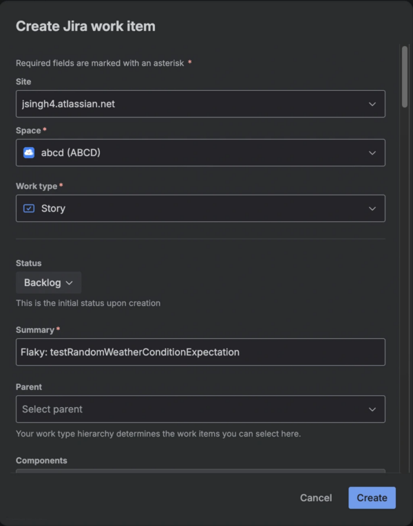
Task: Click the Parent field label
Action: (x=29, y=387)
